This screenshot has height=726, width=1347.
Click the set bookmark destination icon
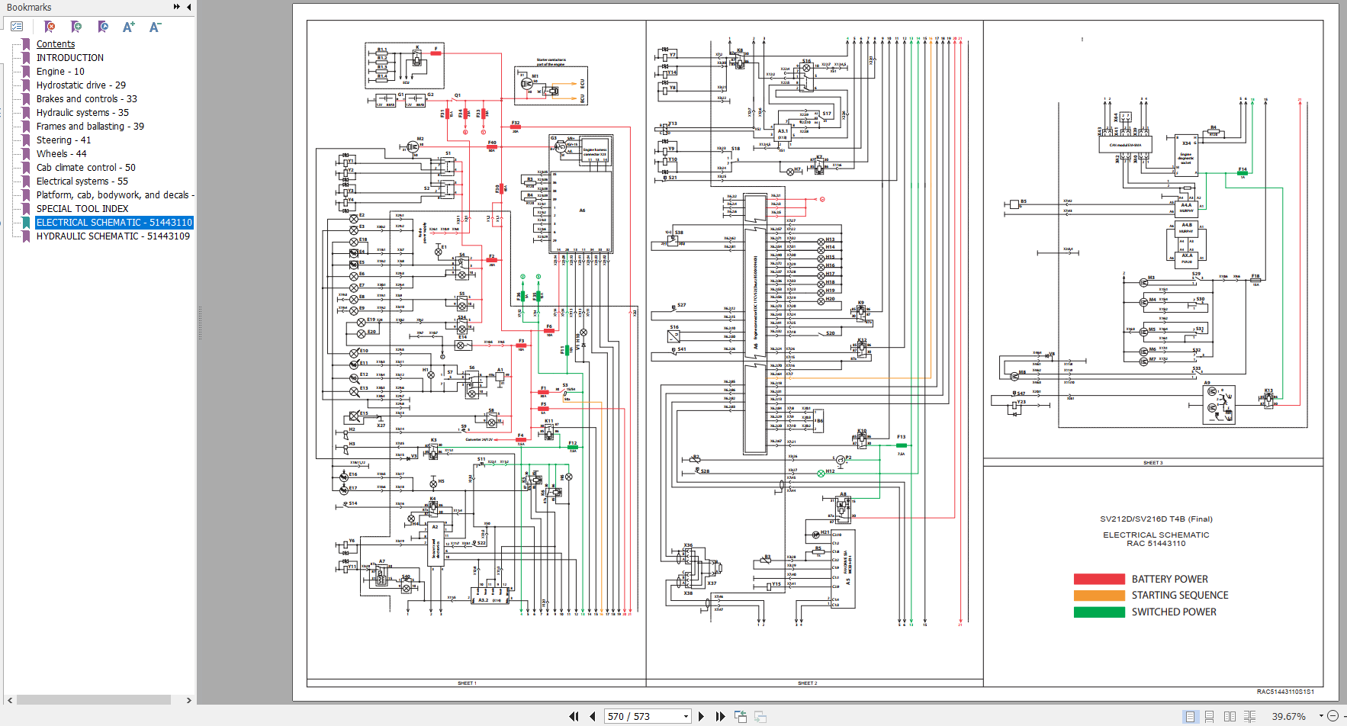pos(103,27)
